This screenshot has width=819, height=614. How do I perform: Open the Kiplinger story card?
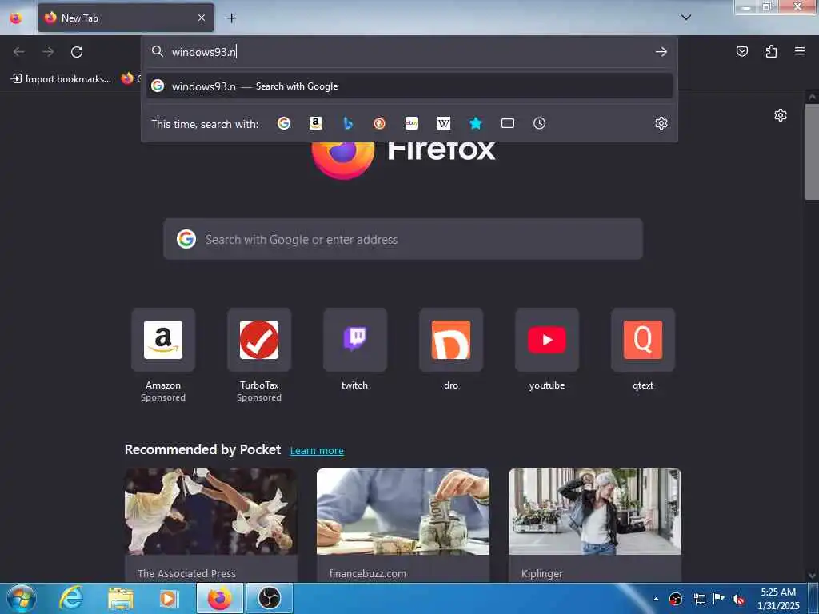pyautogui.click(x=595, y=524)
